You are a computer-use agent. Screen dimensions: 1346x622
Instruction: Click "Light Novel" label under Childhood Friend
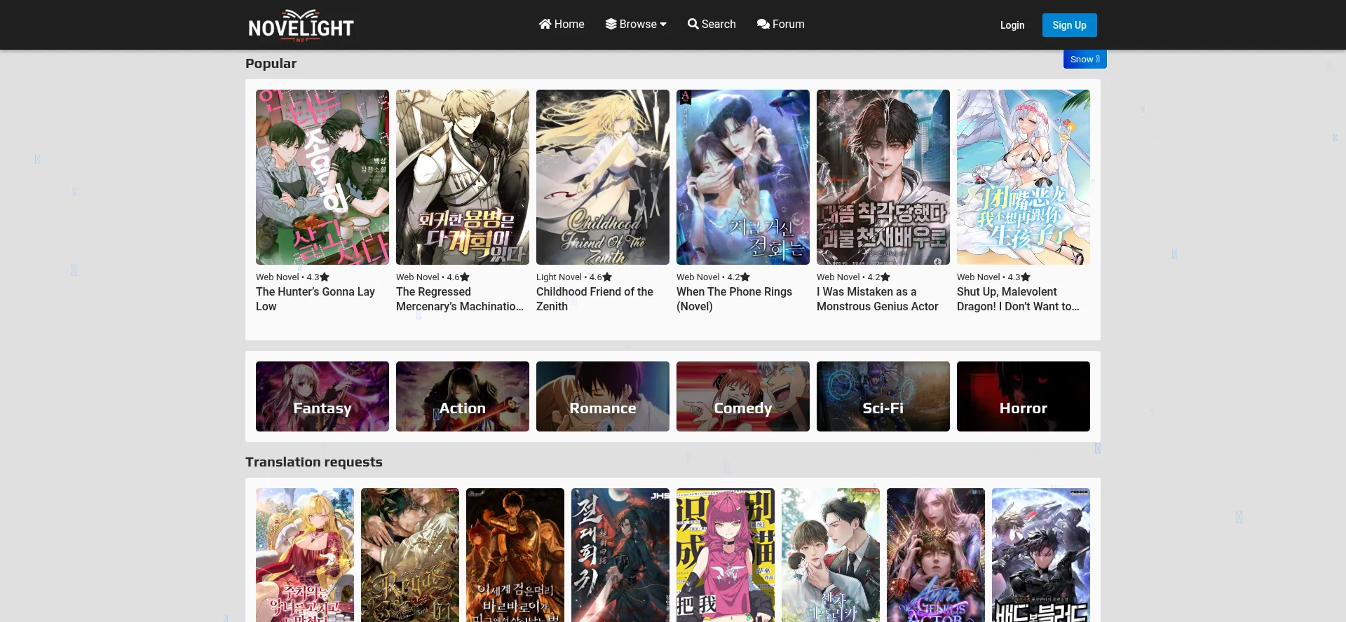pyautogui.click(x=559, y=277)
